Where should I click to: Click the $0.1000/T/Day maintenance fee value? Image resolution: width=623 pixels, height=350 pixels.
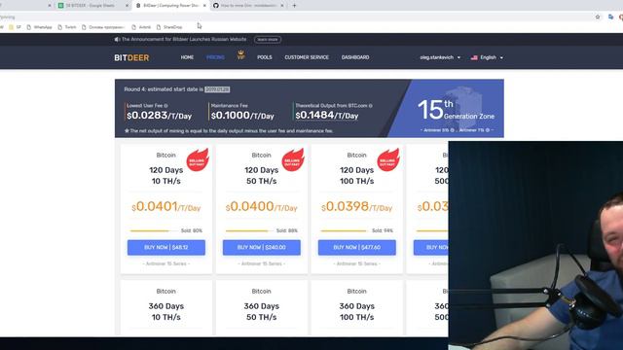242,116
